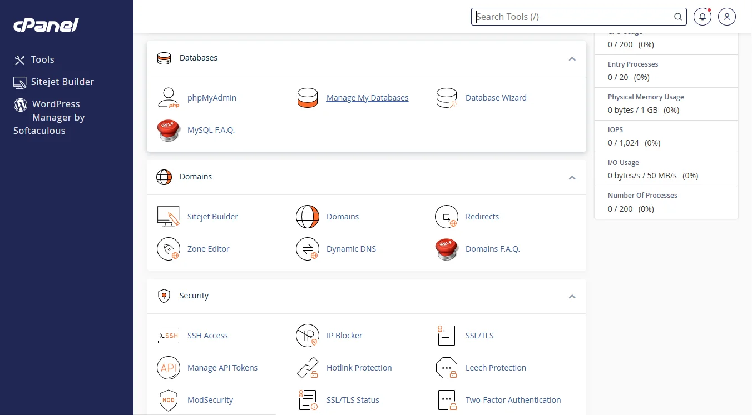
Task: Click the Hotlink Protection icon
Action: 307,368
